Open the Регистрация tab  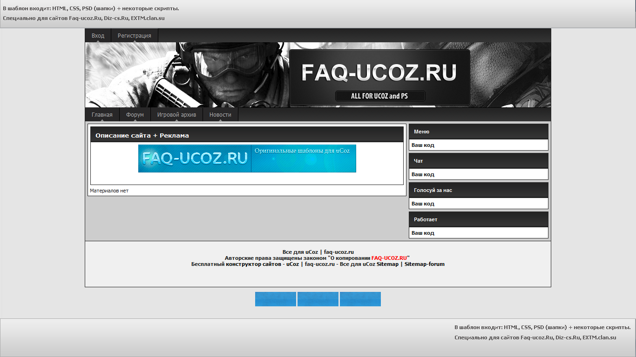click(x=134, y=35)
